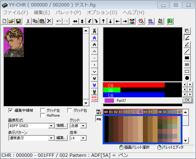The height and width of the screenshot is (159, 196).
Task: Select the filled circle tool
Action: pos(187,78)
